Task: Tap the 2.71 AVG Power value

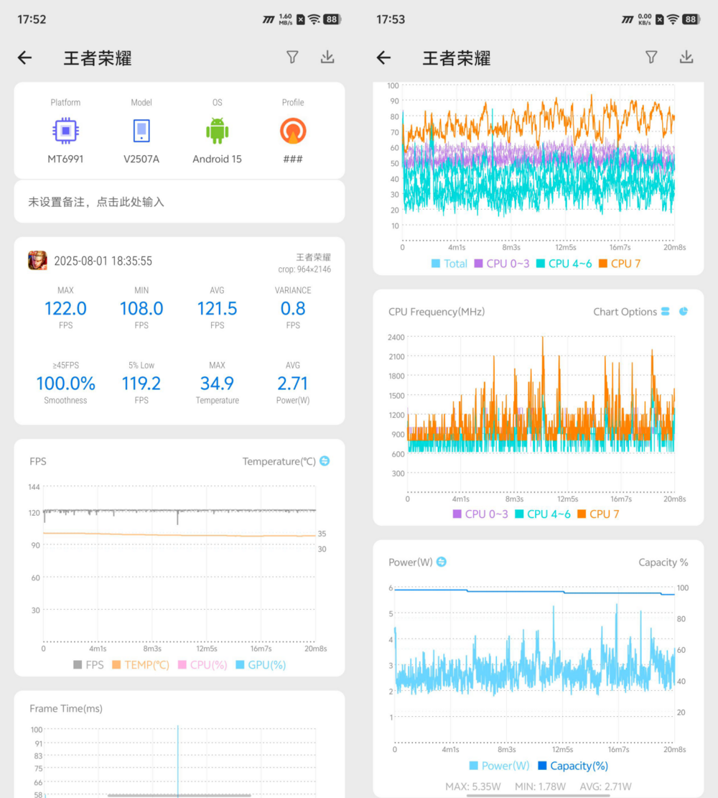Action: pos(293,384)
